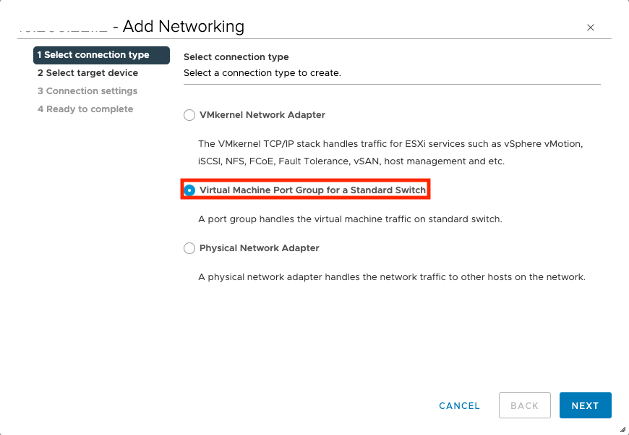Go to step 2 Select target device

coord(87,73)
